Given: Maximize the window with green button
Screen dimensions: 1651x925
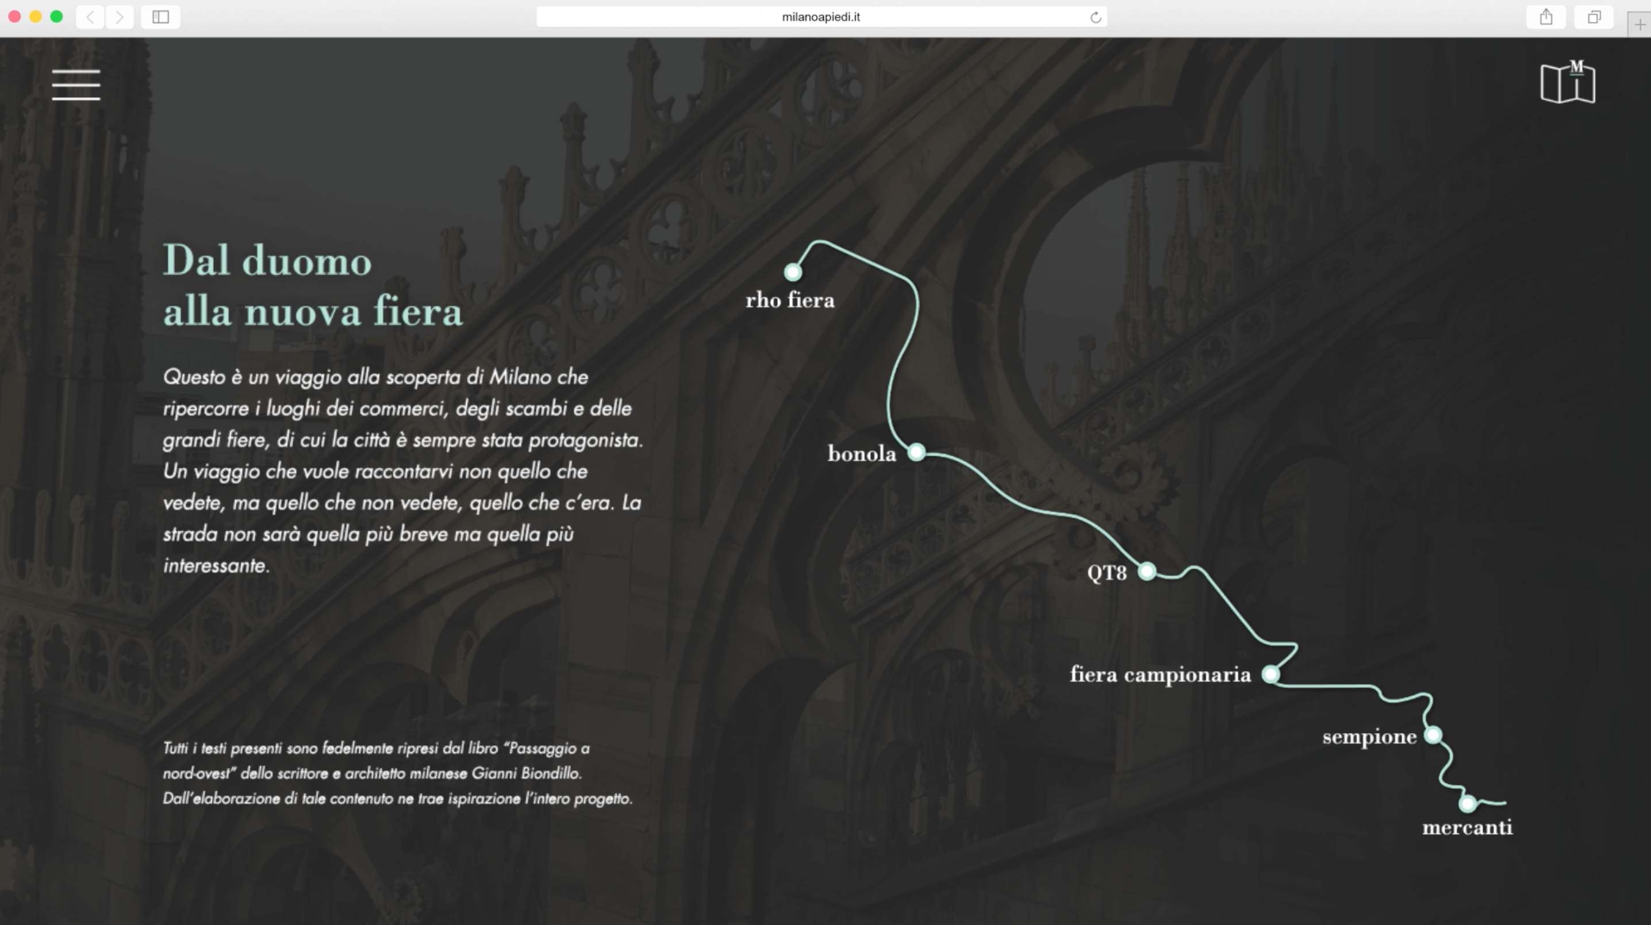Looking at the screenshot, I should pos(56,17).
